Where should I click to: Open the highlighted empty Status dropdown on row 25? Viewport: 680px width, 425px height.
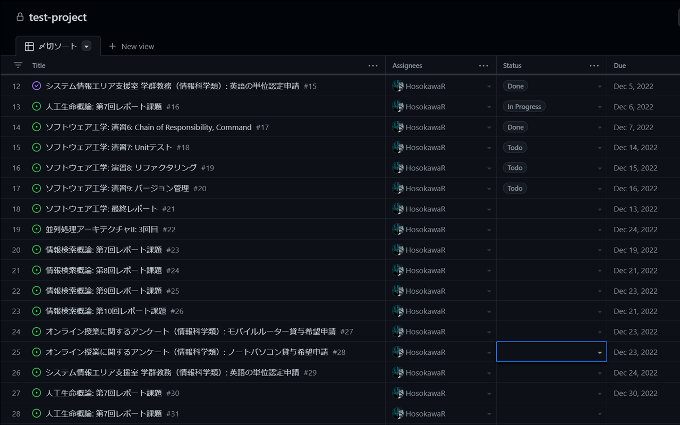click(551, 351)
